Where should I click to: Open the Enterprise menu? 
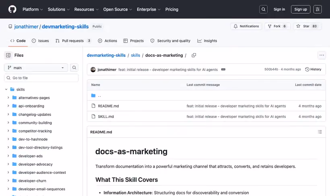(x=148, y=9)
